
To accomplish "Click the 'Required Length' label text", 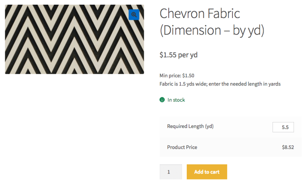I will click(x=185, y=126).
